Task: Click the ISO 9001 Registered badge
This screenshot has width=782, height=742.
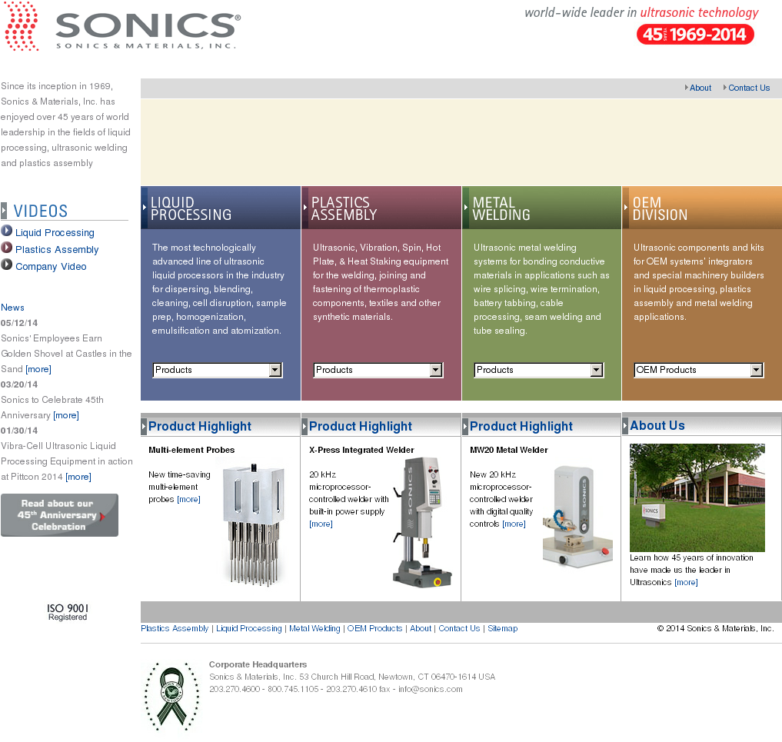Action: coord(68,612)
